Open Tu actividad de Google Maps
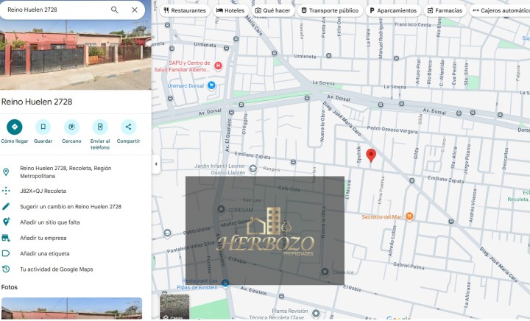This screenshot has width=530, height=321. coord(56,269)
